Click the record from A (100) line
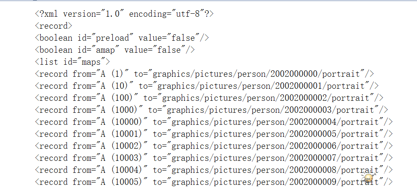This screenshot has width=417, height=187. tap(209, 98)
